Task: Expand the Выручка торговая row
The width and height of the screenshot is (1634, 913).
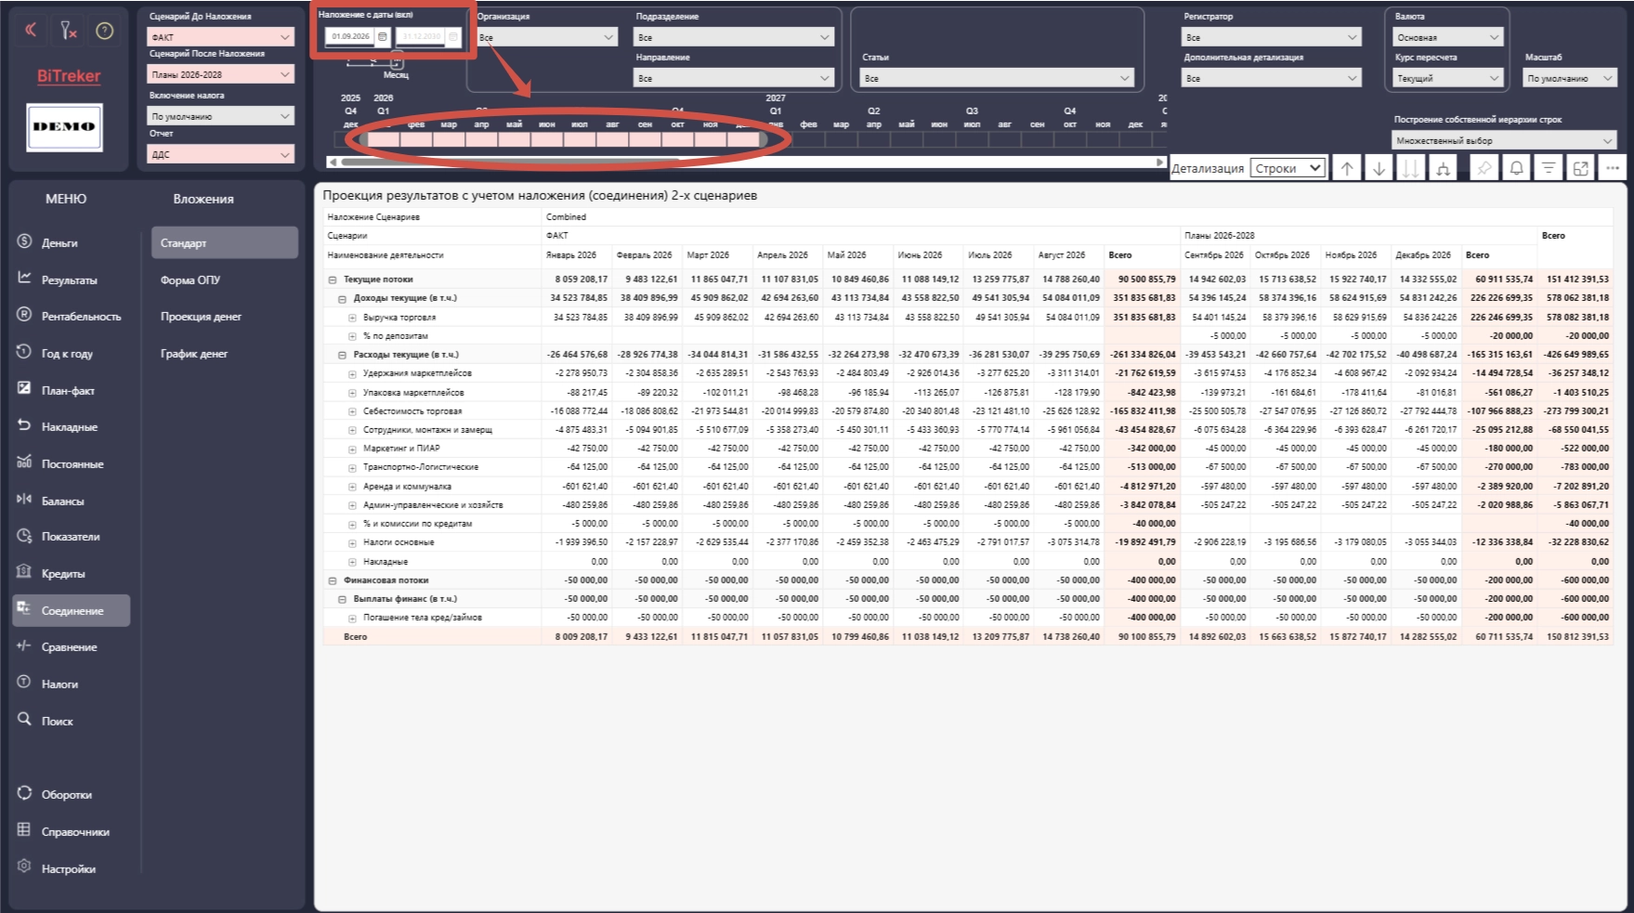Action: tap(352, 318)
